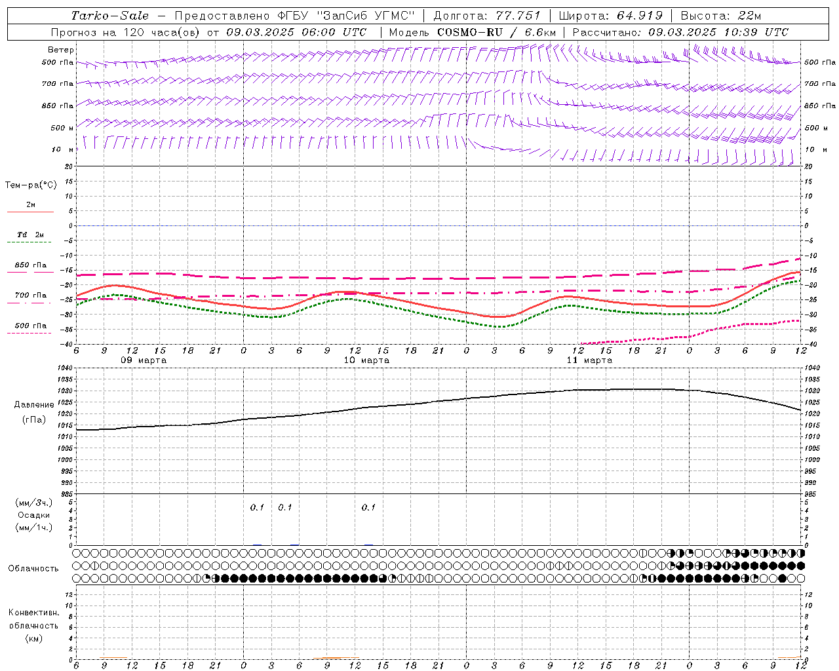Click the "Давление" pressure panel label
The image size is (839, 671).
coord(33,405)
